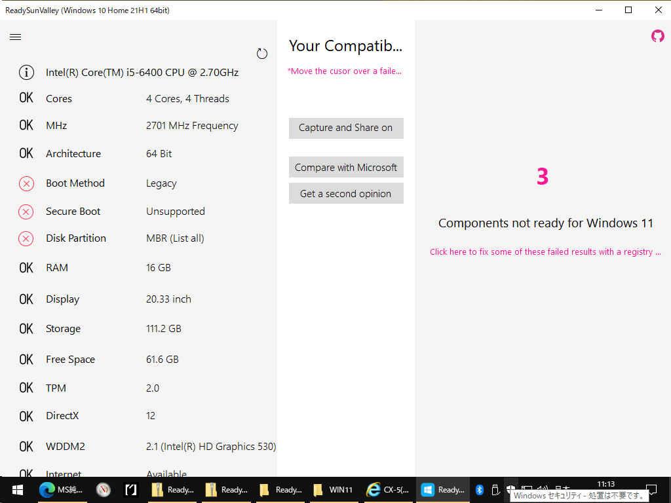Screen dimensions: 671x503
Task: Click the Boot Method label
Action: [x=75, y=183]
